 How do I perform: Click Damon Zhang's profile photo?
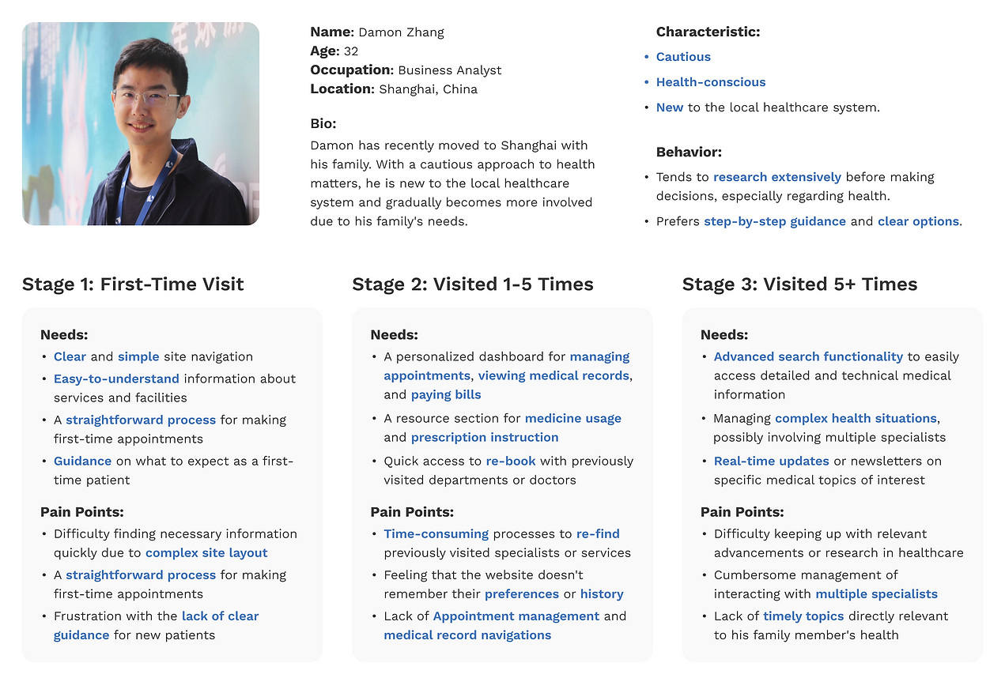[x=141, y=124]
